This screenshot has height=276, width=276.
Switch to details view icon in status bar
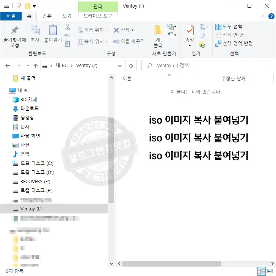[262, 271]
